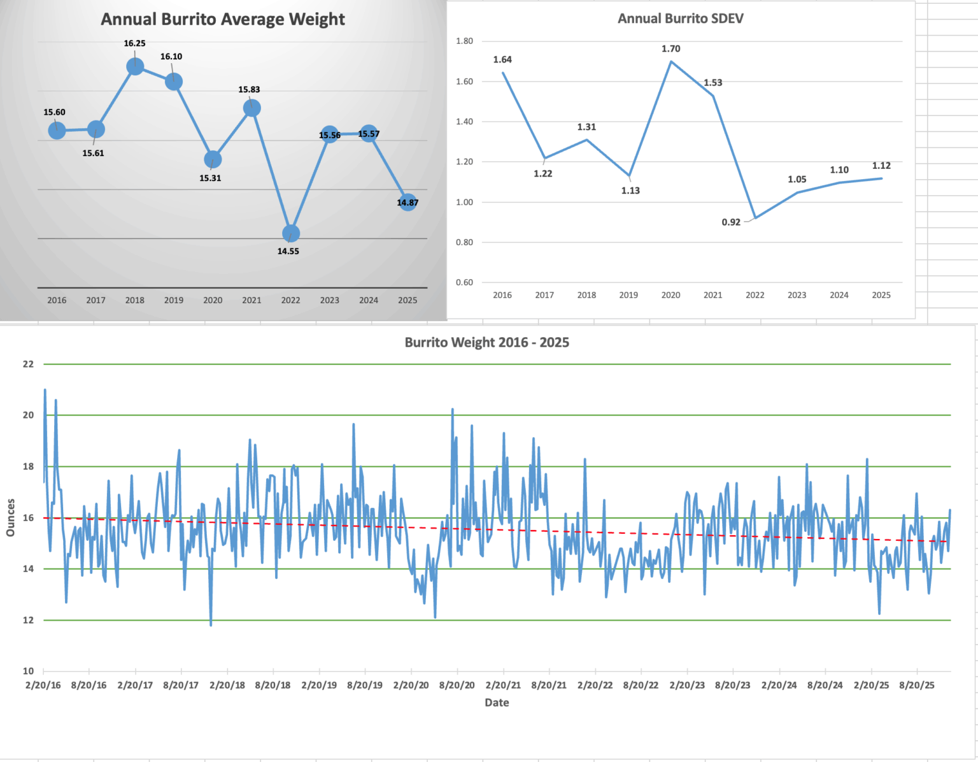Select the 2/20/16 axis label on bottom chart
Image resolution: width=978 pixels, height=762 pixels.
click(x=42, y=686)
